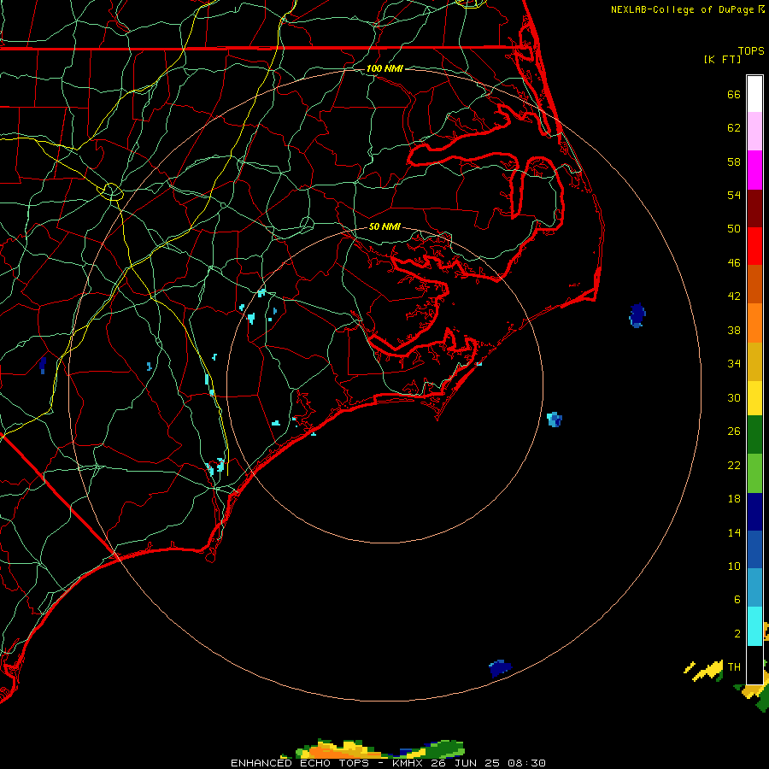Click the TH threshold legend label
Viewport: 769px width, 769px height.
coord(734,667)
